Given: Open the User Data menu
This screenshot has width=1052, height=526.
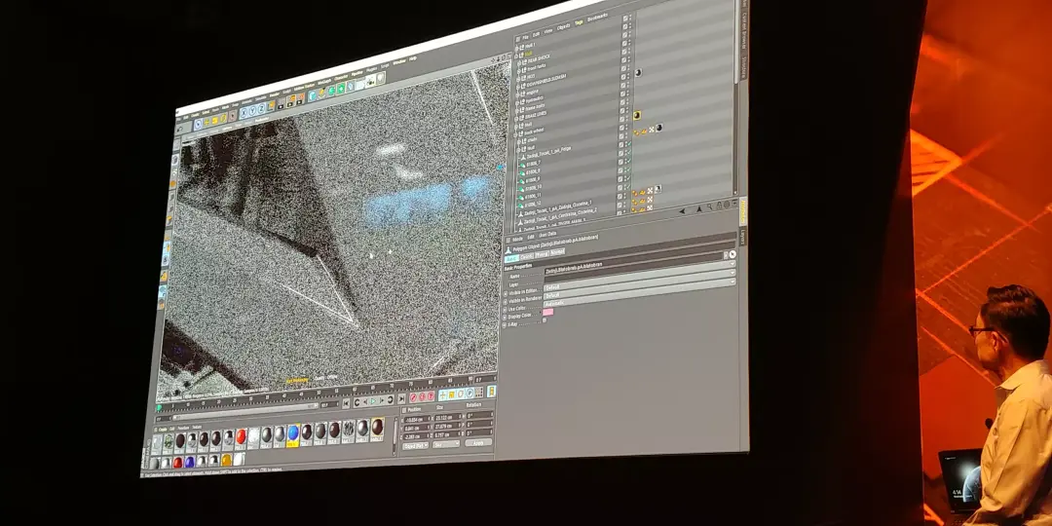Looking at the screenshot, I should click(x=547, y=234).
